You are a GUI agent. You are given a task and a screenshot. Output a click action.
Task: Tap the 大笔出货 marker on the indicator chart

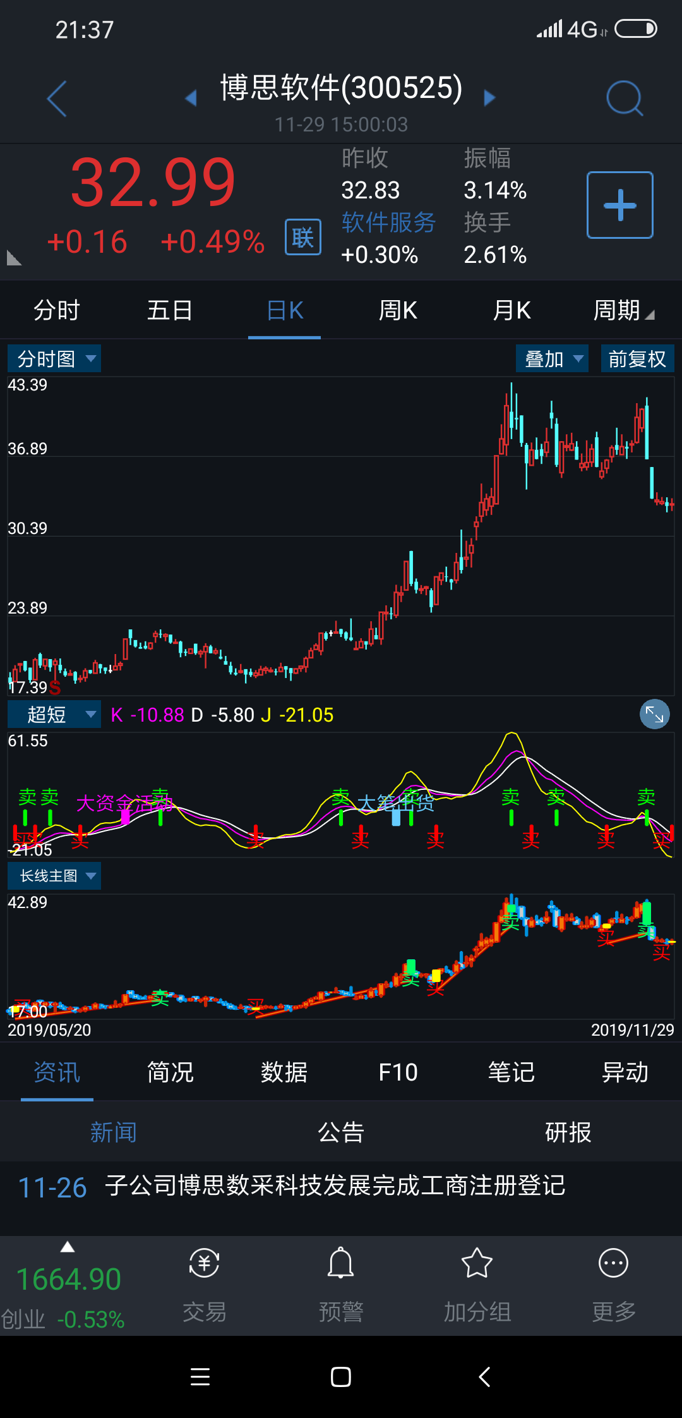click(396, 803)
